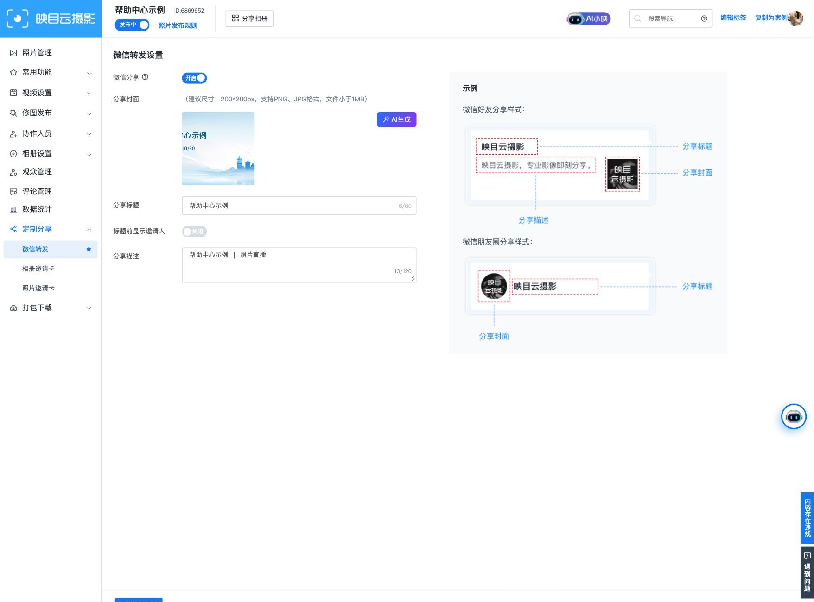Expand the 相册设置 menu chevron
814x602 pixels.
89,154
